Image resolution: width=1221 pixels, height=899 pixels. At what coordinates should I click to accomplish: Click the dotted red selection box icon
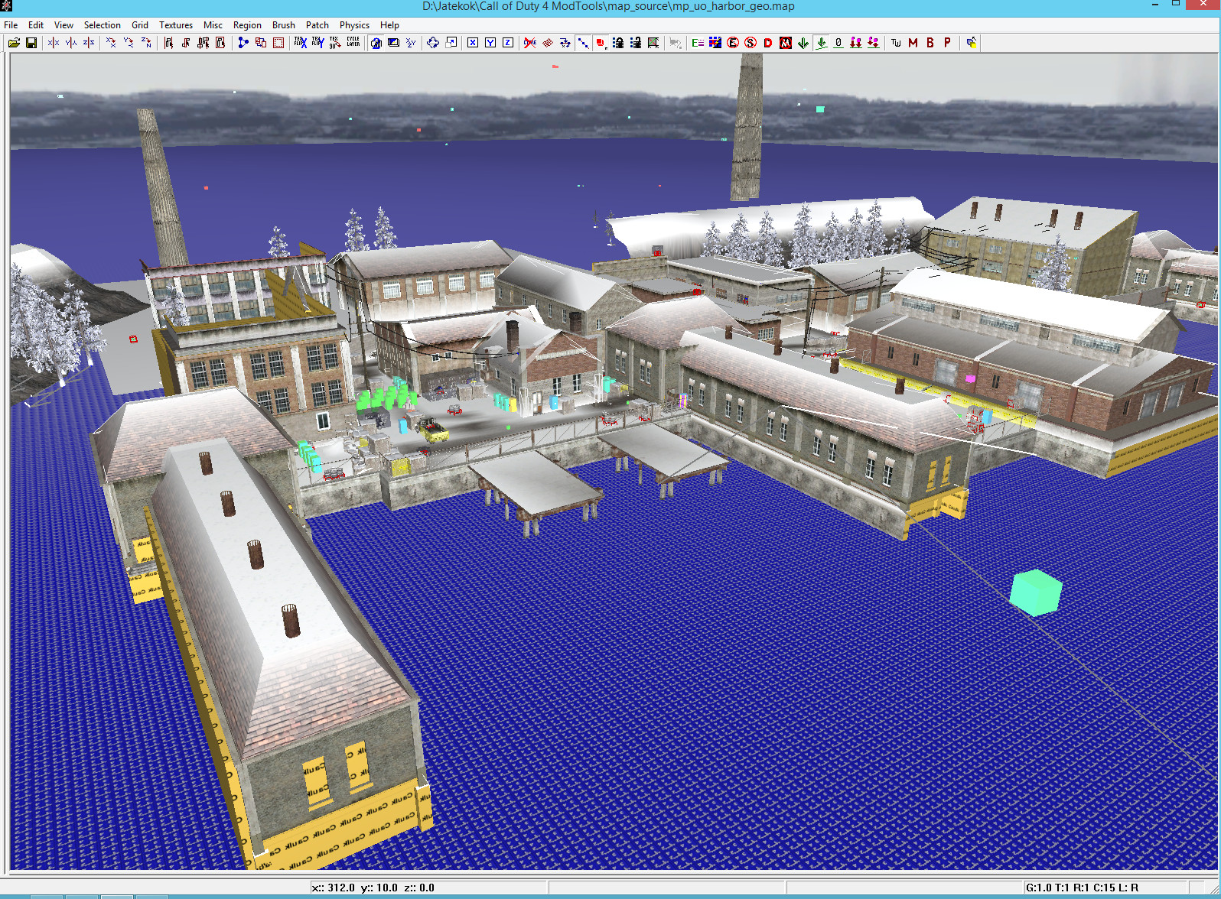pos(278,43)
